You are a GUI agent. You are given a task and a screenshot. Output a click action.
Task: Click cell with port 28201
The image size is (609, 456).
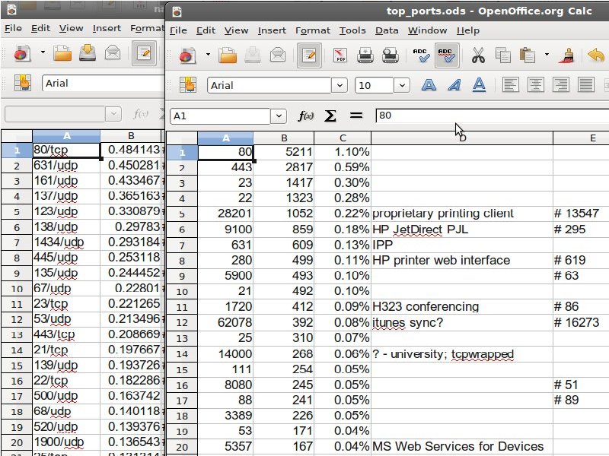pos(225,214)
